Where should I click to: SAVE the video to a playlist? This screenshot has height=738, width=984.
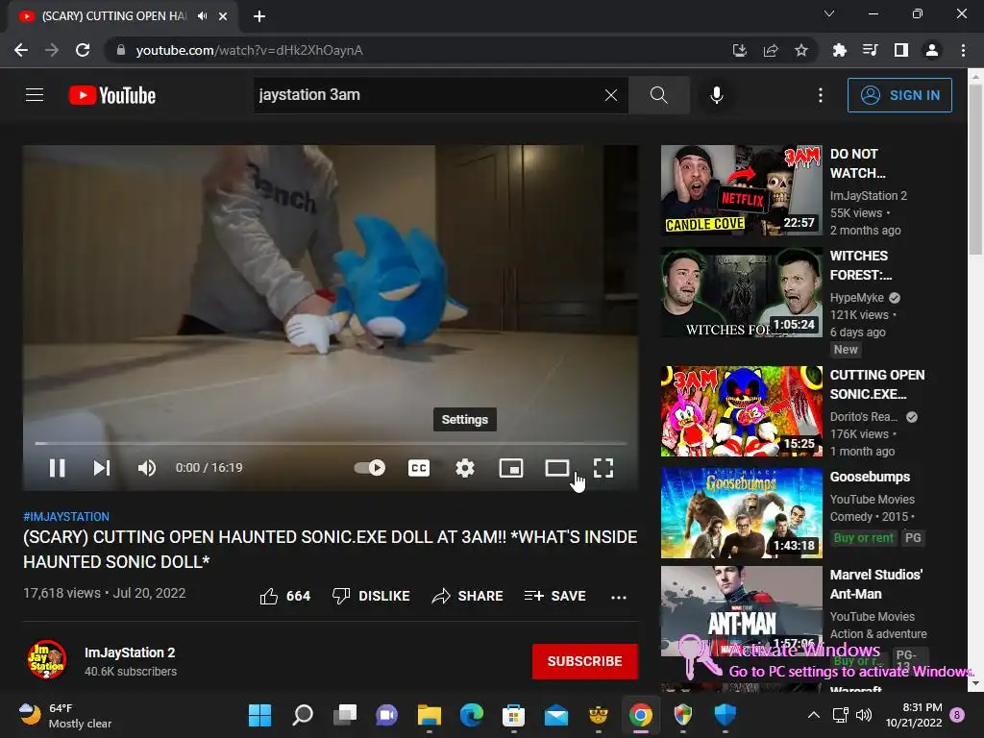555,596
